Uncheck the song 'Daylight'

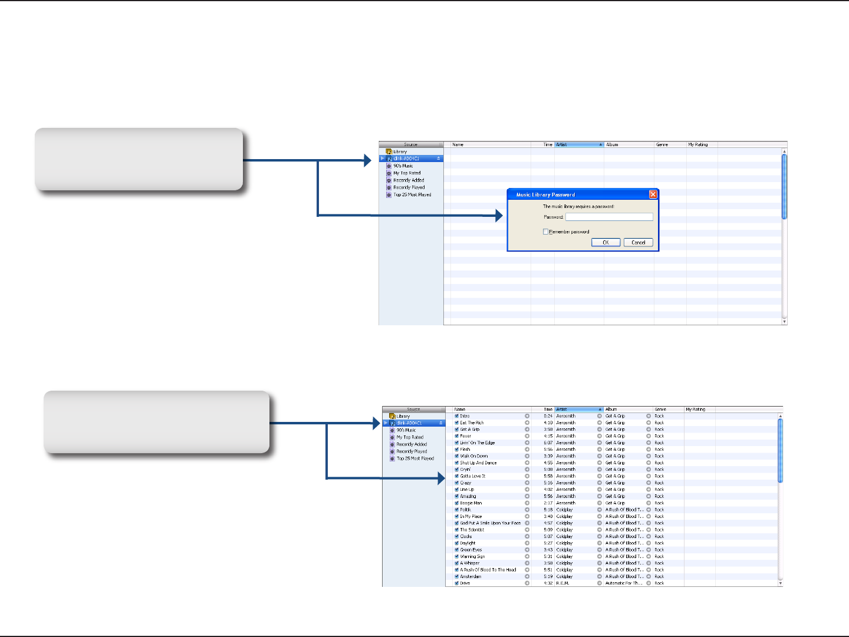pos(456,543)
